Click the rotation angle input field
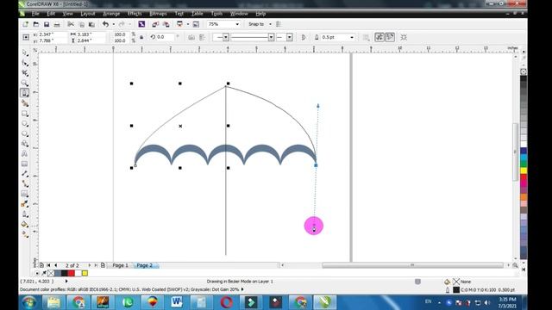Image resolution: width=552 pixels, height=310 pixels. pyautogui.click(x=165, y=37)
